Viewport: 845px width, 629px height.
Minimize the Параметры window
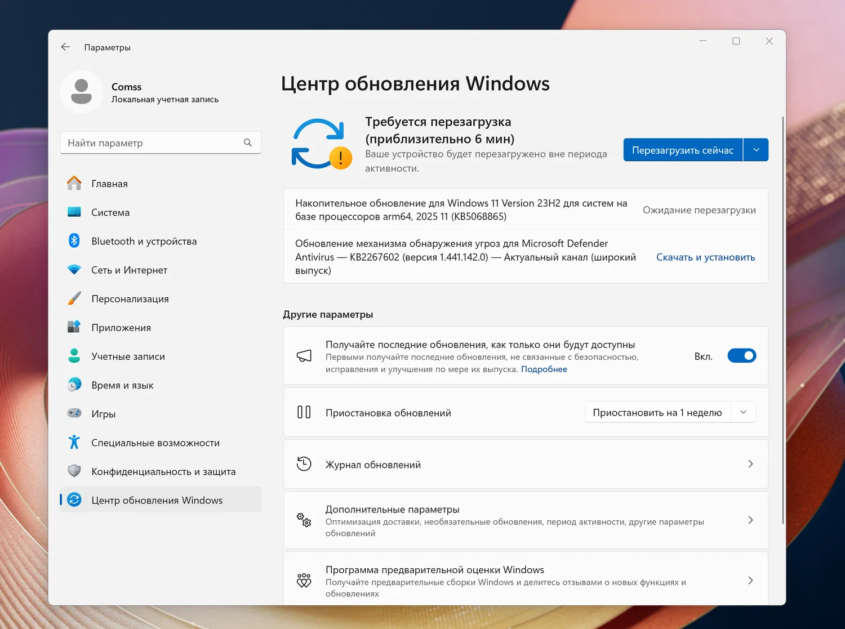pyautogui.click(x=703, y=41)
